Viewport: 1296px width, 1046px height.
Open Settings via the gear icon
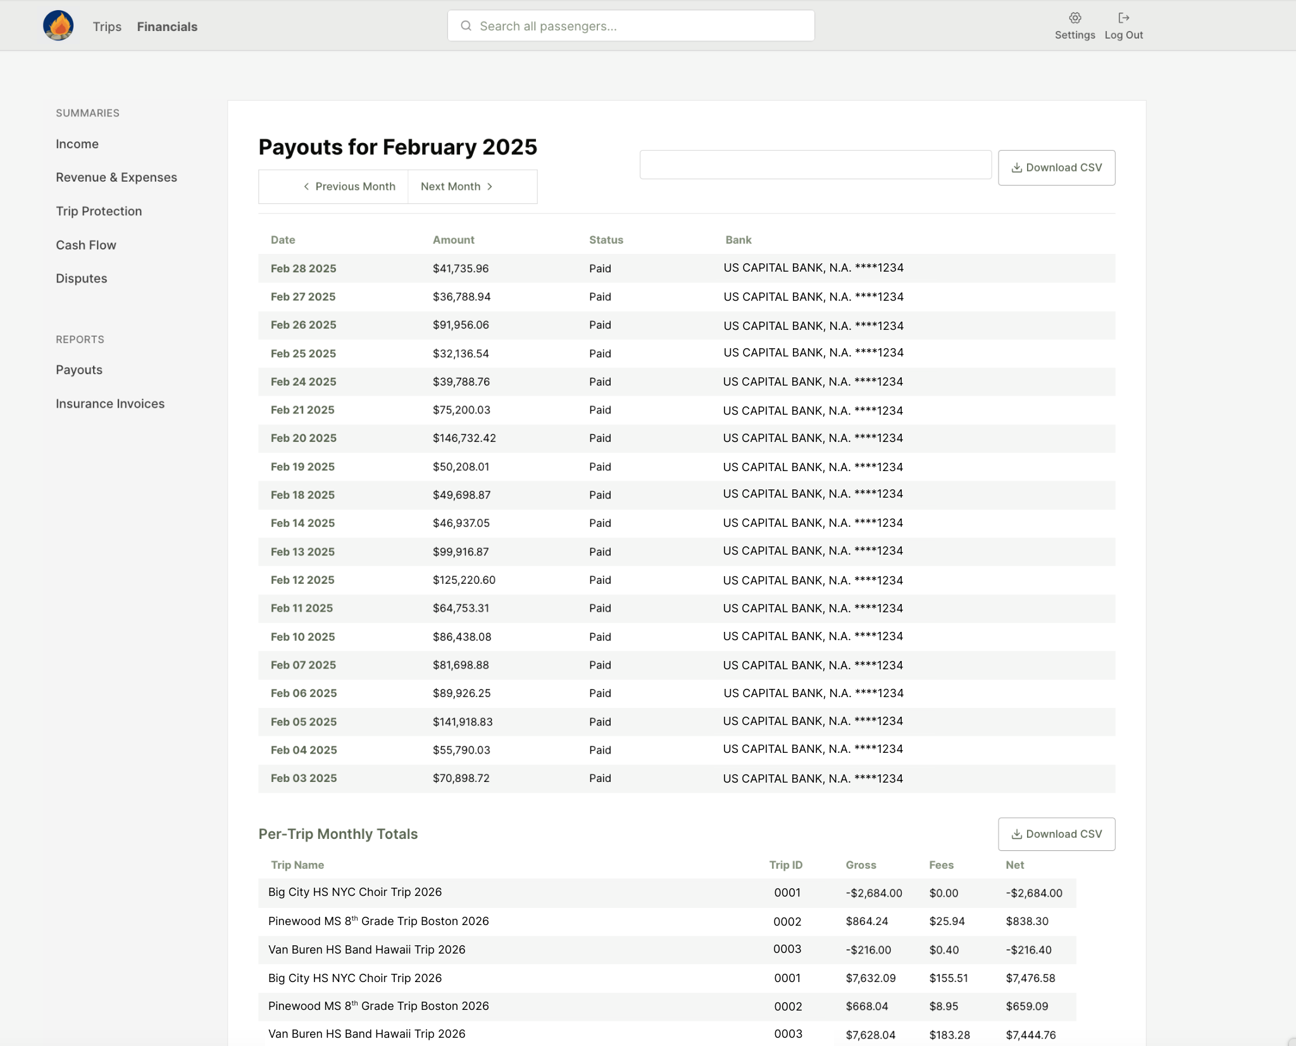pyautogui.click(x=1075, y=18)
